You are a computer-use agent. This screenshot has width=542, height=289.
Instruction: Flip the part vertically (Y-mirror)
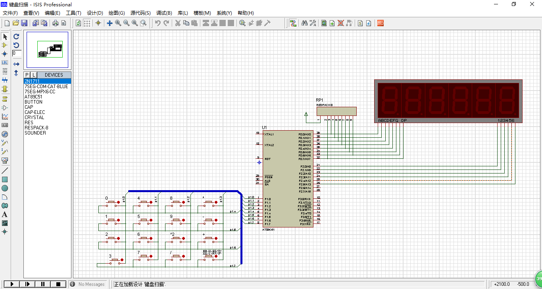(16, 73)
